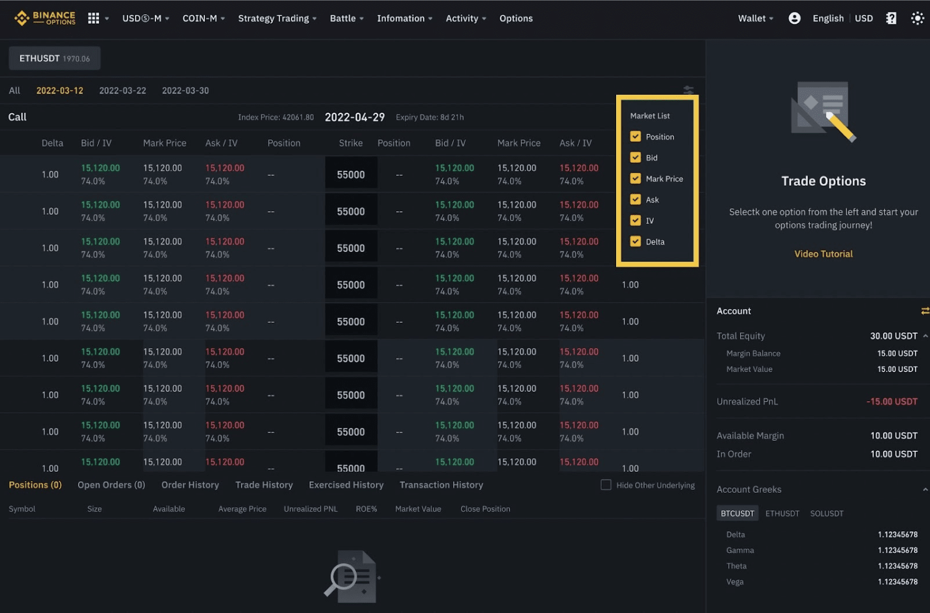Toggle the light/dark theme sun icon

[918, 19]
